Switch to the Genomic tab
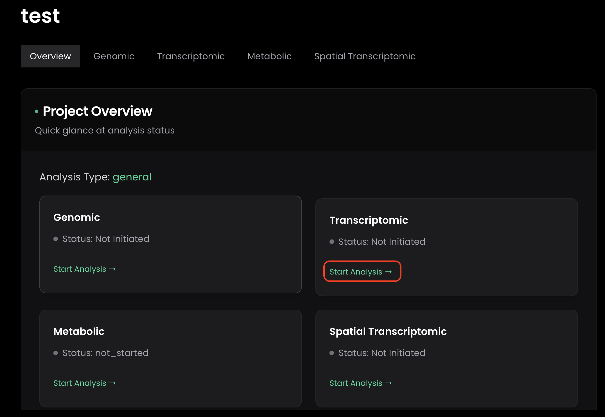This screenshot has width=605, height=417. pos(114,56)
